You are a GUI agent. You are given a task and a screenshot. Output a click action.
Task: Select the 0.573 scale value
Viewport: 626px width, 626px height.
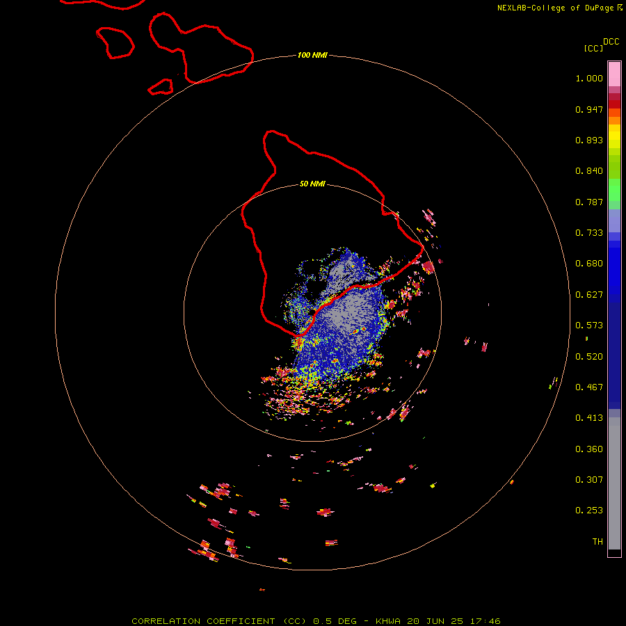tap(589, 326)
